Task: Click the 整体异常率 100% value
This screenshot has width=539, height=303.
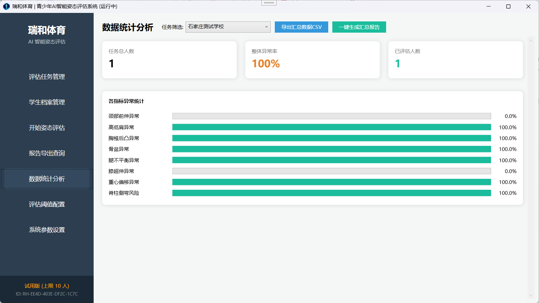Action: click(266, 64)
